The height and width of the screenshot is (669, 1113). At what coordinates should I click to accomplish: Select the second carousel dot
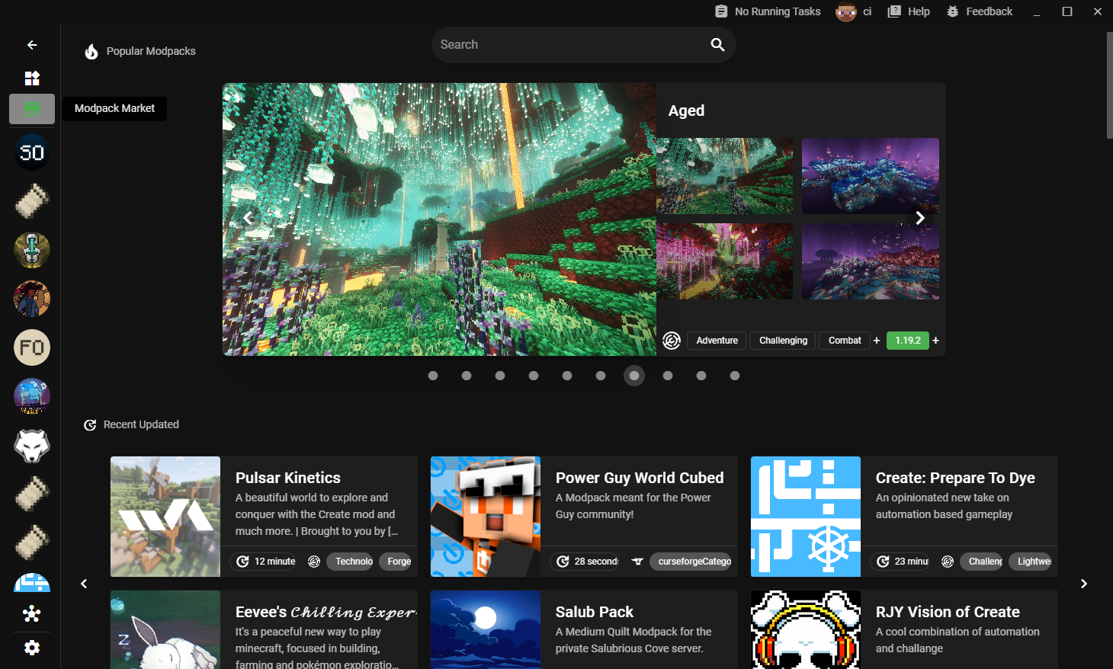(467, 376)
